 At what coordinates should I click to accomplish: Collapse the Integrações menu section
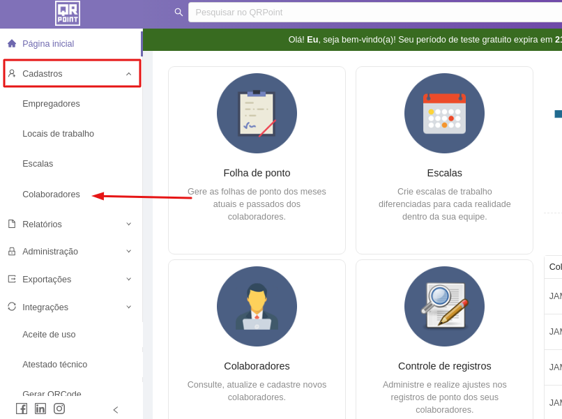pos(128,307)
